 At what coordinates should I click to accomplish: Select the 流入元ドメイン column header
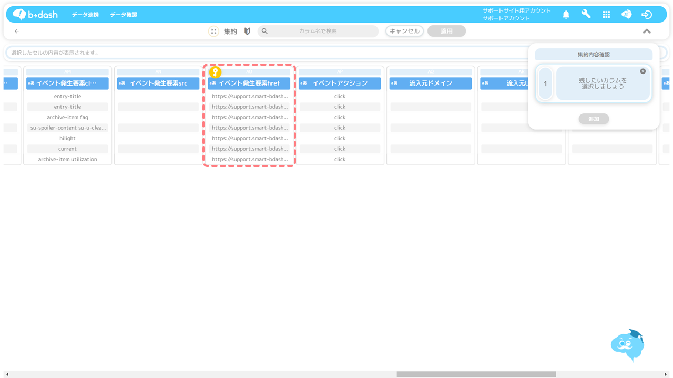(x=431, y=83)
